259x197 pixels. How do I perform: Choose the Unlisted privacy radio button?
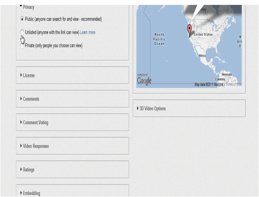point(22,32)
